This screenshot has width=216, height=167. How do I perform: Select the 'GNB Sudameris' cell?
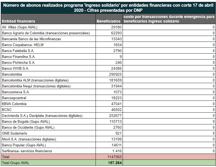(x=48, y=133)
